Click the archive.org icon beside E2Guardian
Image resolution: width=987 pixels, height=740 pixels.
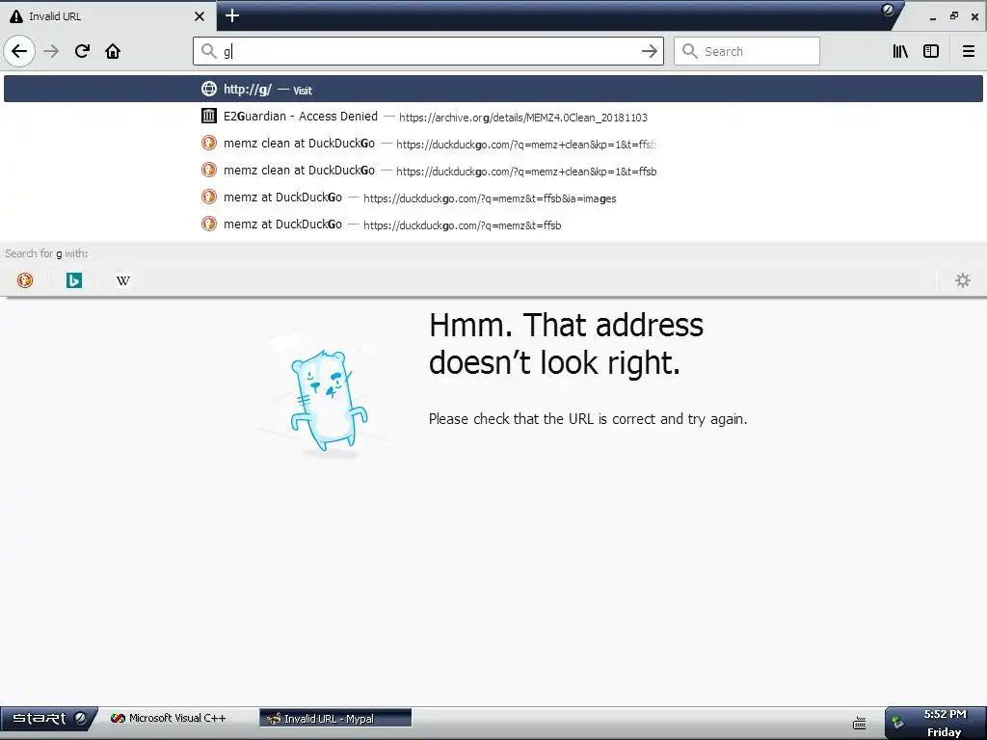(x=209, y=116)
